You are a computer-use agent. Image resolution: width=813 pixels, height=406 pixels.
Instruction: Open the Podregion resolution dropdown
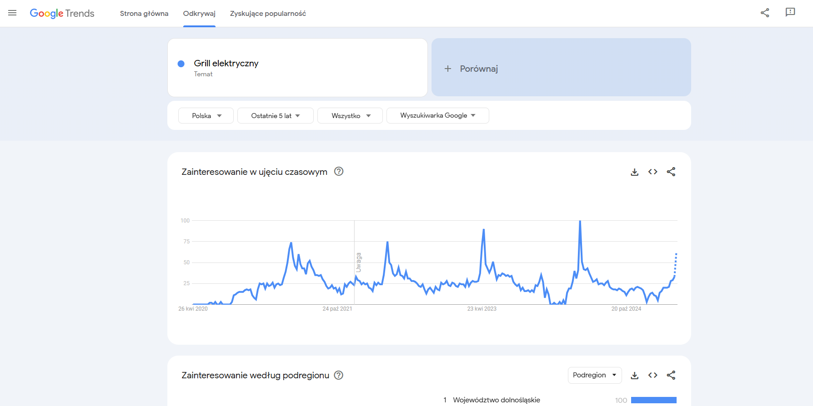[x=595, y=375]
